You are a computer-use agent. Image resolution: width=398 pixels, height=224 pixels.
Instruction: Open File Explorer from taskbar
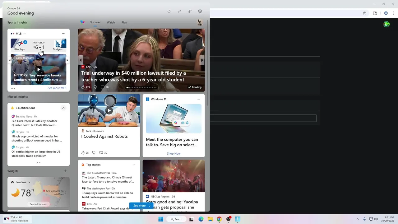coord(210,219)
